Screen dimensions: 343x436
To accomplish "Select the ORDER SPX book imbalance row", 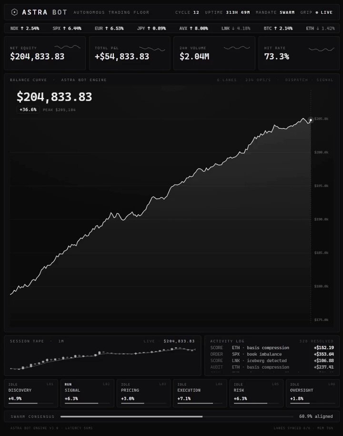I will click(x=272, y=354).
